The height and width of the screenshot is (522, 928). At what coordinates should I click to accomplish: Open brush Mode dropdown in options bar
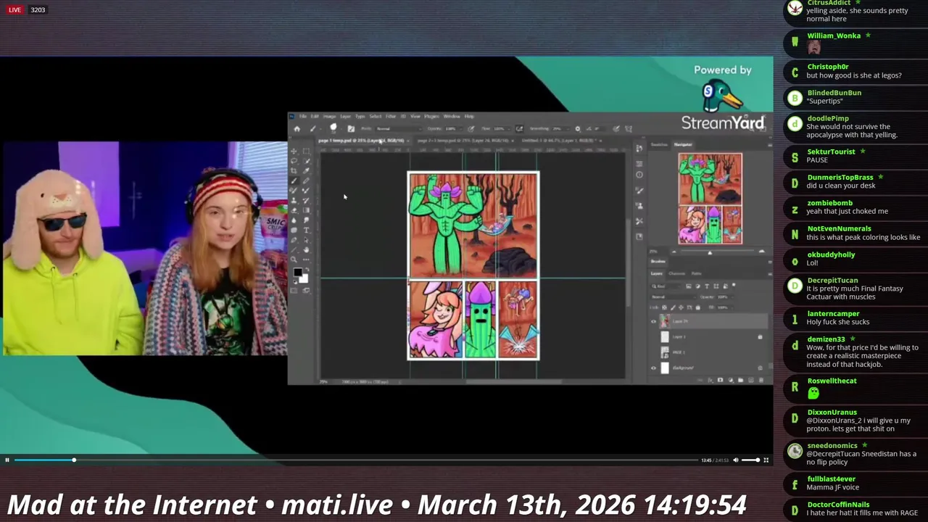[399, 129]
